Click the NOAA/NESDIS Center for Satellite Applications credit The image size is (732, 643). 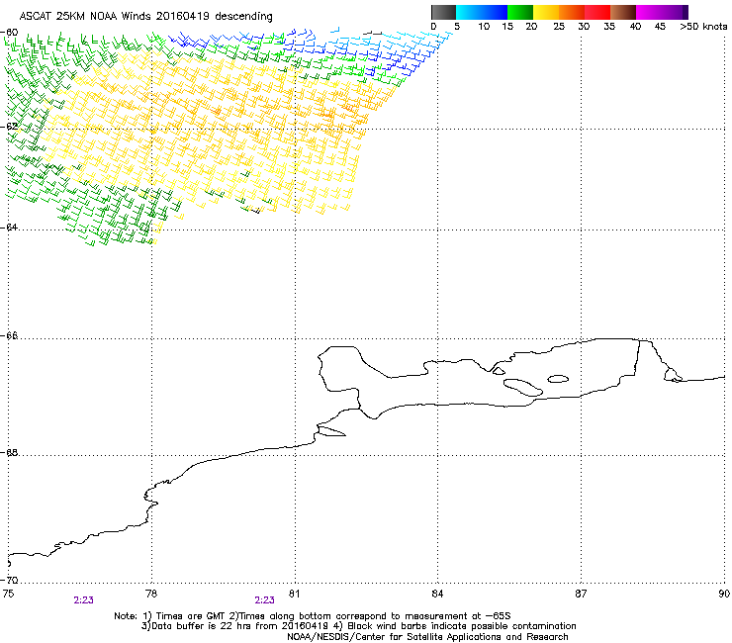427,637
